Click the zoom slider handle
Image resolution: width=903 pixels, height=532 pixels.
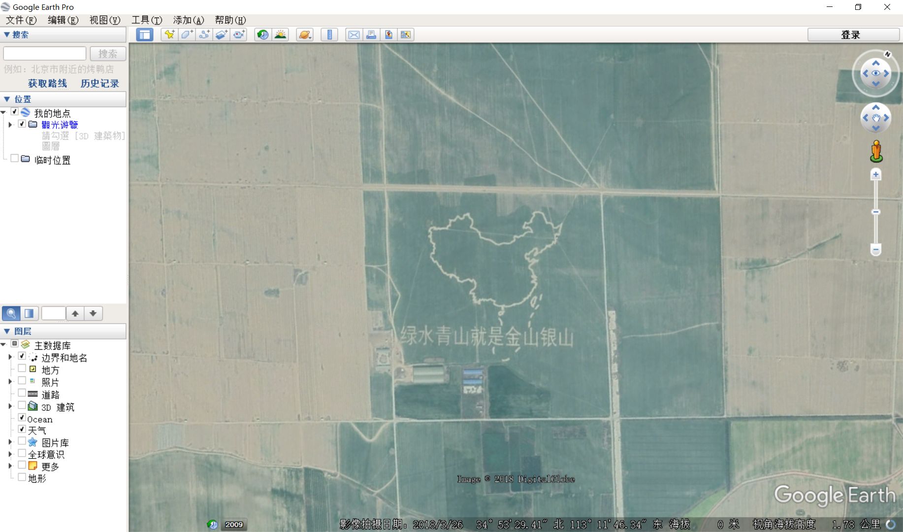click(876, 212)
